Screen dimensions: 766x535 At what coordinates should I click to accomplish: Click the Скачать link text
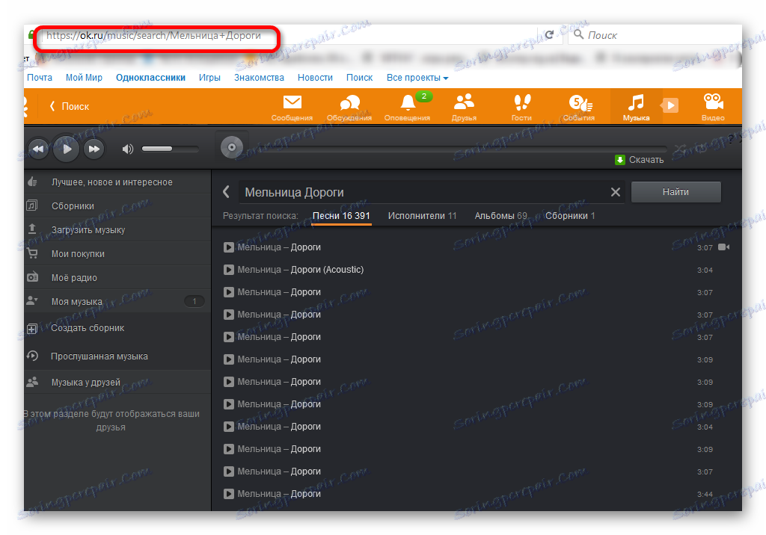(x=646, y=160)
